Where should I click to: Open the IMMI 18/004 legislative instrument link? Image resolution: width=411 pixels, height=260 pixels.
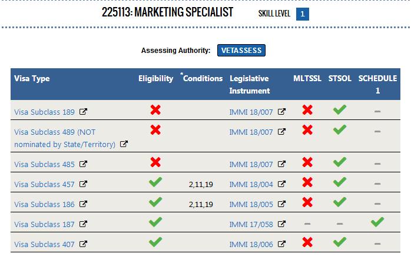(251, 184)
